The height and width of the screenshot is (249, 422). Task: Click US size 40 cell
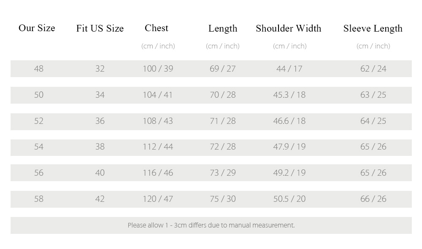coord(100,173)
